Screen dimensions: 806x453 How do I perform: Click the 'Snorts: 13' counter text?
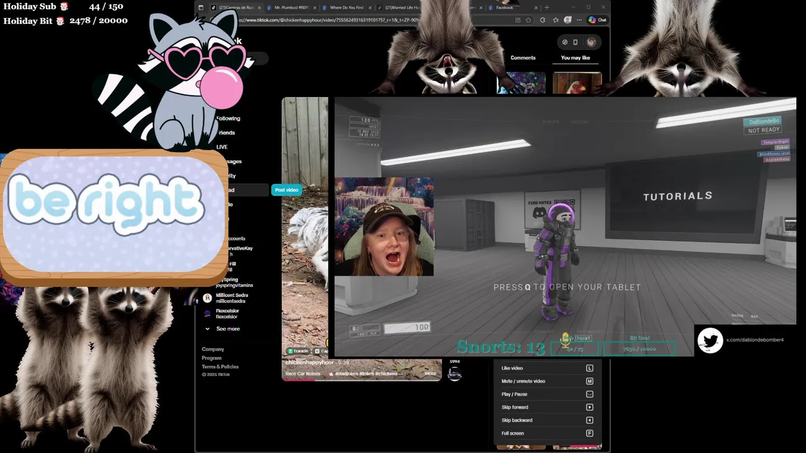501,347
